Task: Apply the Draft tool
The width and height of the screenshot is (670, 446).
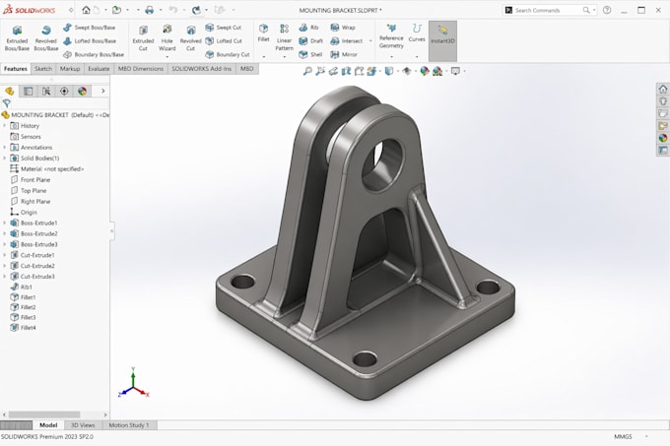Action: (310, 41)
